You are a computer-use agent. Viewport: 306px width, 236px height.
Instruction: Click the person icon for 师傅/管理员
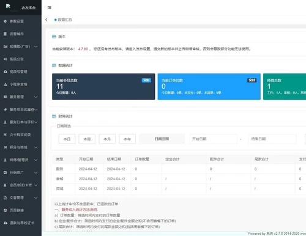[5, 160]
